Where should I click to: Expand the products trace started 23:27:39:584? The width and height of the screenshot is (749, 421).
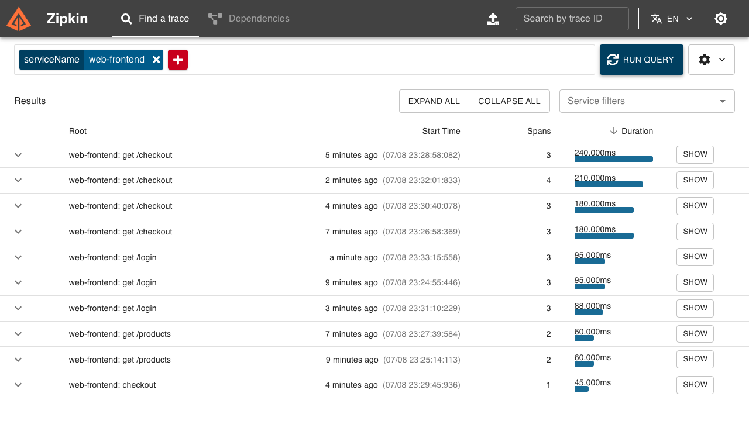pos(18,334)
